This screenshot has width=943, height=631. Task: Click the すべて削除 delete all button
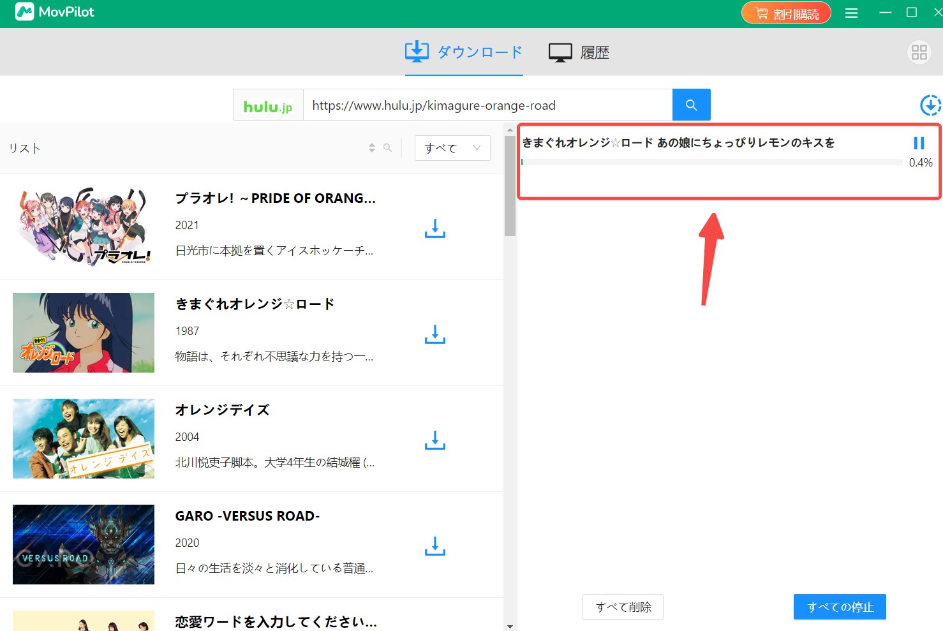623,607
